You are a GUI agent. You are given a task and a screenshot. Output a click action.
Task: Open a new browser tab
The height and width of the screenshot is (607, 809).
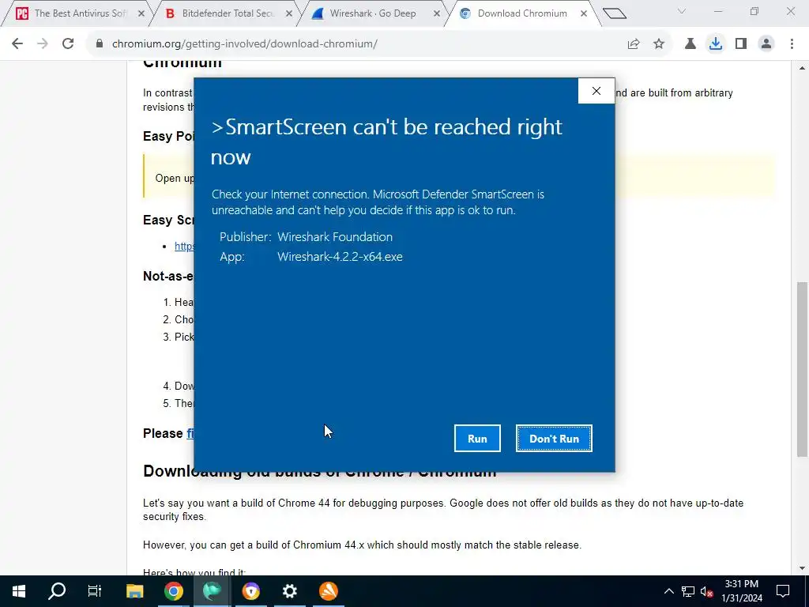[x=614, y=13]
